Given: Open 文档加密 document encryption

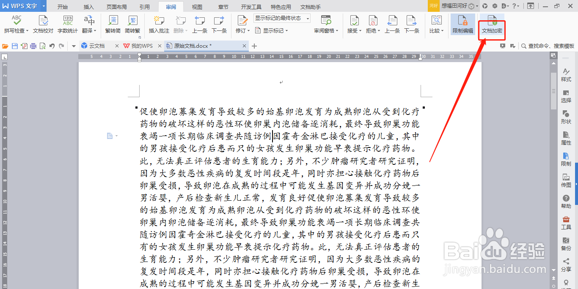Looking at the screenshot, I should 492,25.
